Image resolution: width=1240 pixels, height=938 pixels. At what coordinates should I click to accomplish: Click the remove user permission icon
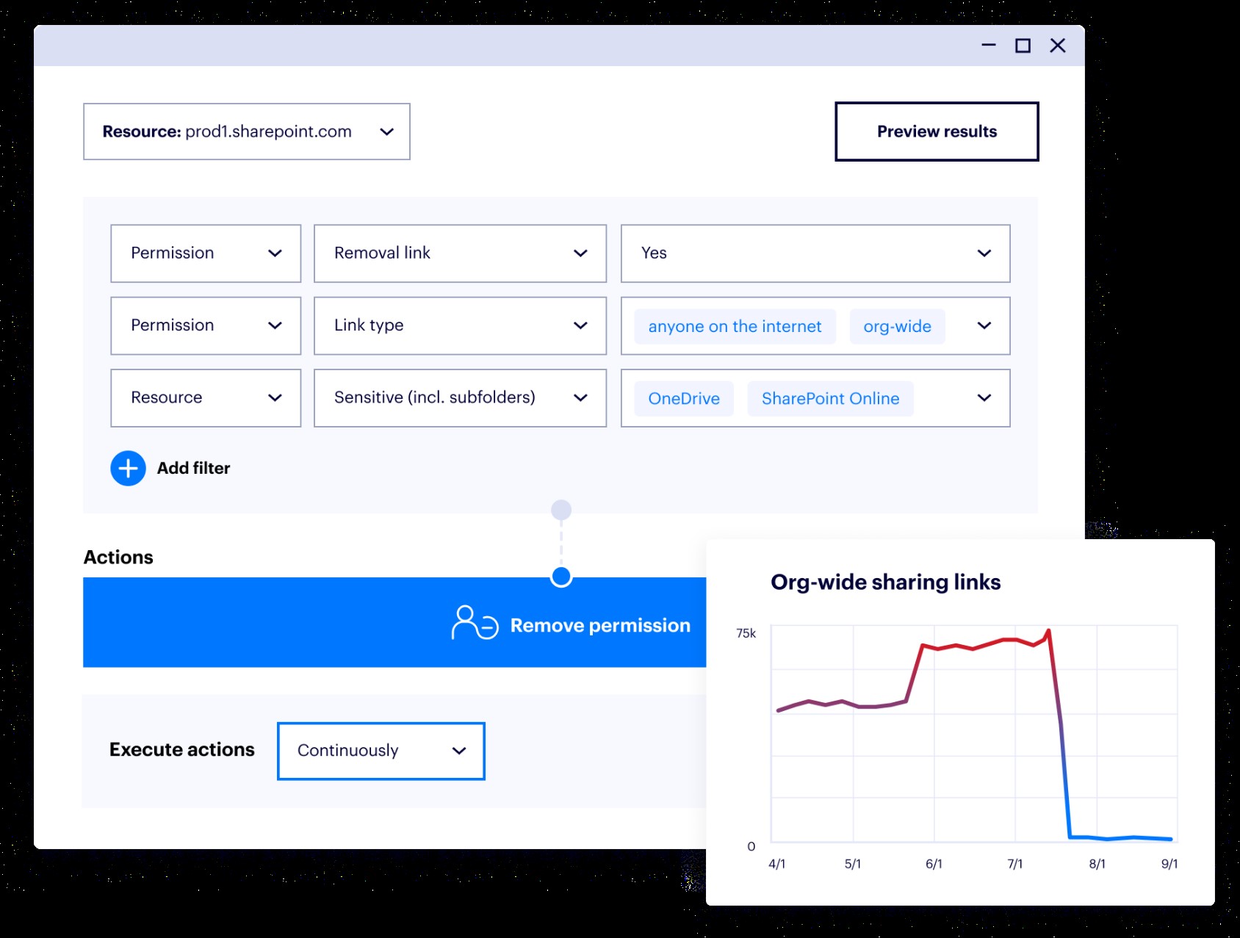(475, 623)
